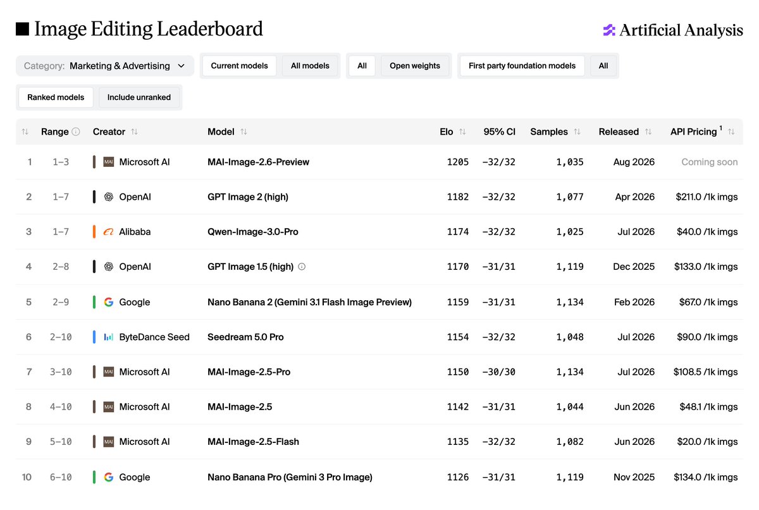Open Seedream 5.0 Pro model link
The width and height of the screenshot is (759, 510).
tap(245, 337)
